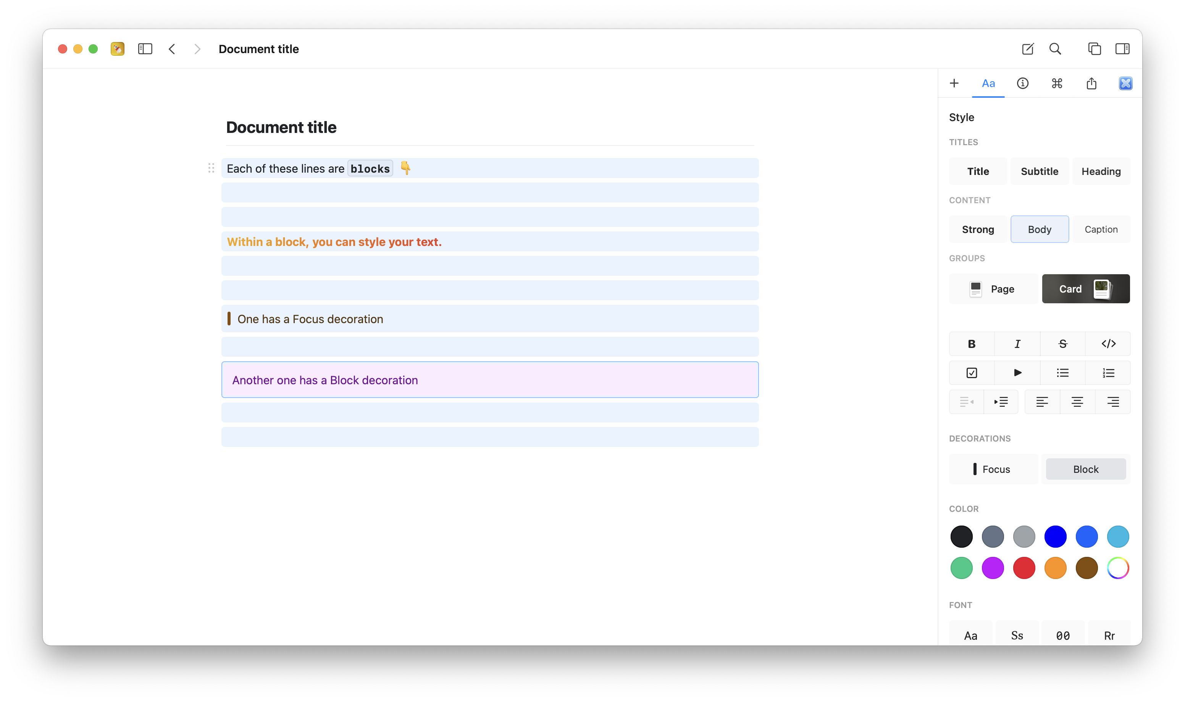Insert a checkbox block
This screenshot has height=702, width=1185.
[x=971, y=373]
